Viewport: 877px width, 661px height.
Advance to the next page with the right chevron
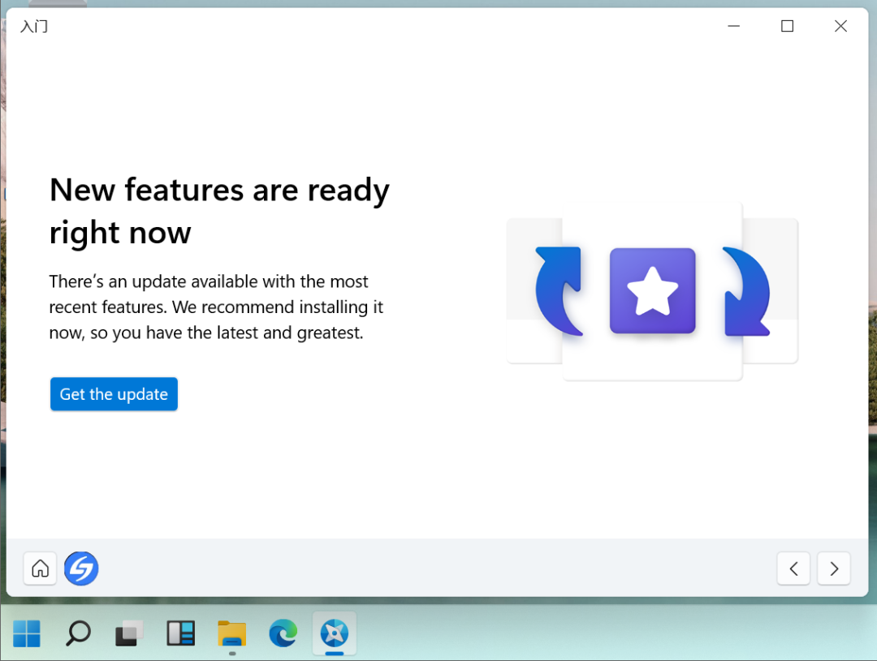click(x=833, y=569)
